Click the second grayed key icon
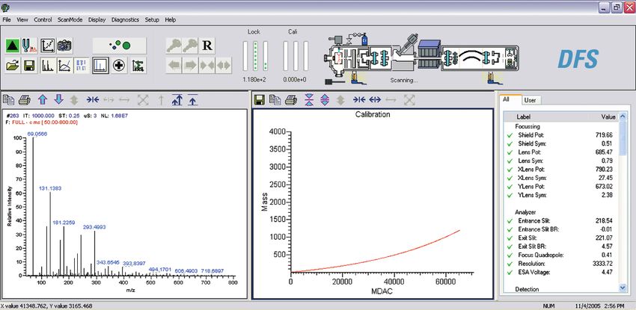This screenshot has width=636, height=310. point(190,46)
